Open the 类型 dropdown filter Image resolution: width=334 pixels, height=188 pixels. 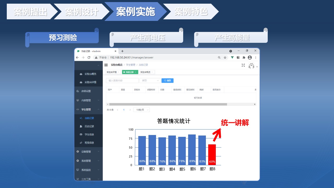pos(150,81)
